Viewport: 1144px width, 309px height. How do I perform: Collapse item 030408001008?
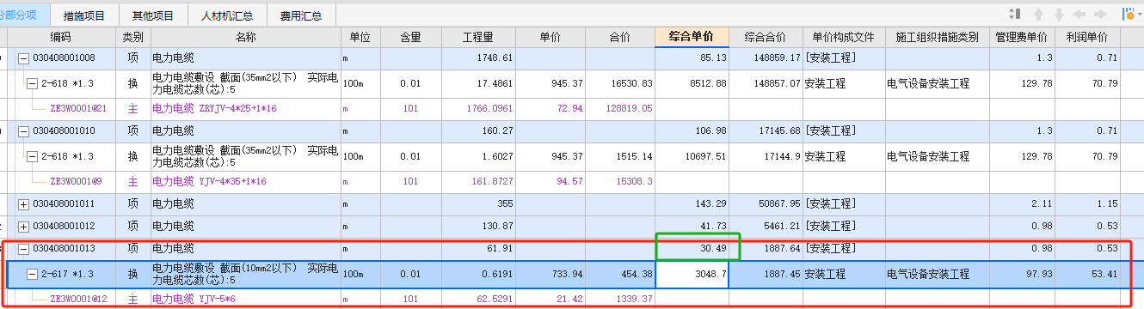(23, 58)
